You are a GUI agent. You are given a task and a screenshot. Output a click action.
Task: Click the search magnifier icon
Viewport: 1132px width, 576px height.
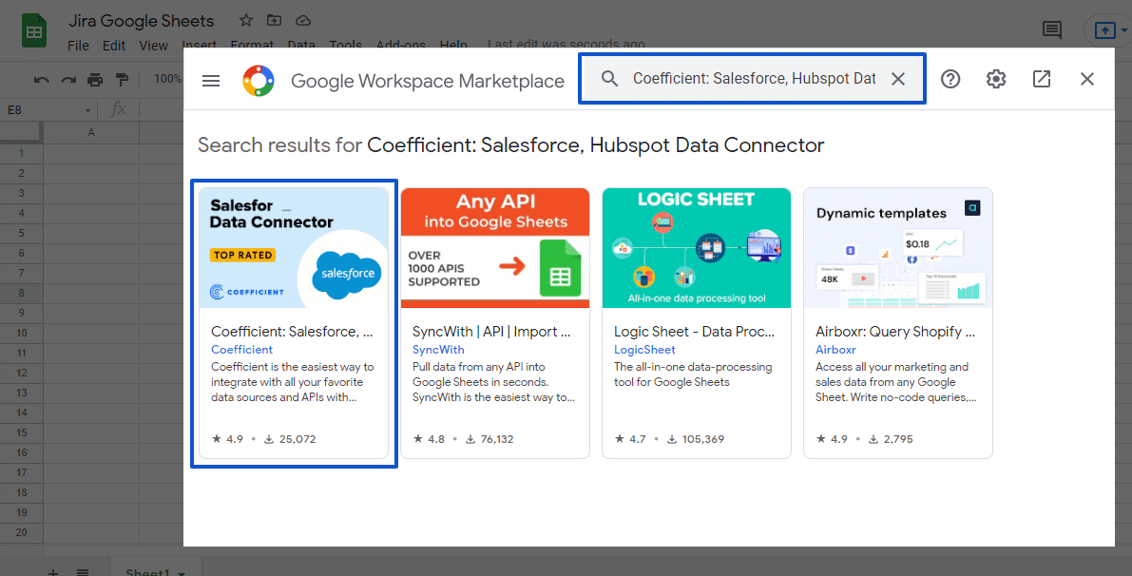coord(609,79)
